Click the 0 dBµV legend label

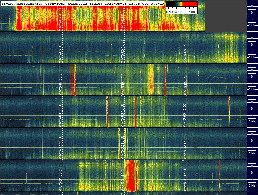coord(172,12)
